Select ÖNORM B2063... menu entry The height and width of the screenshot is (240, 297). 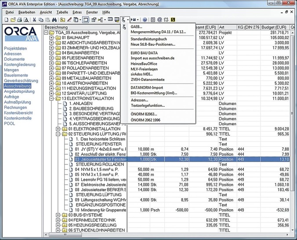(144, 114)
